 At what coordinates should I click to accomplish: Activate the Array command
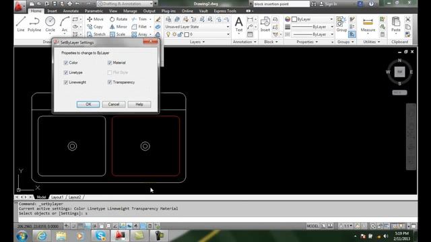pyautogui.click(x=139, y=34)
